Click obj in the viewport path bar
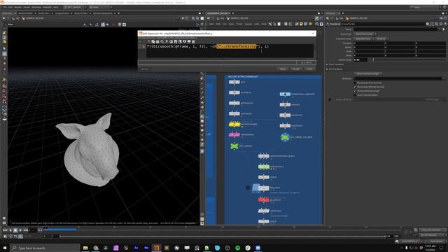This screenshot has height=252, width=448. tap(17, 18)
